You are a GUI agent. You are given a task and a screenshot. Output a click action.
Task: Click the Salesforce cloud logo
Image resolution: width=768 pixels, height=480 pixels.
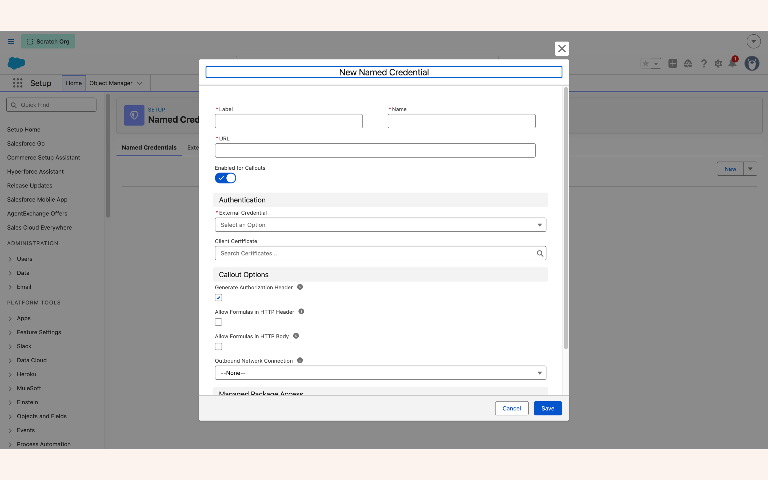point(16,63)
